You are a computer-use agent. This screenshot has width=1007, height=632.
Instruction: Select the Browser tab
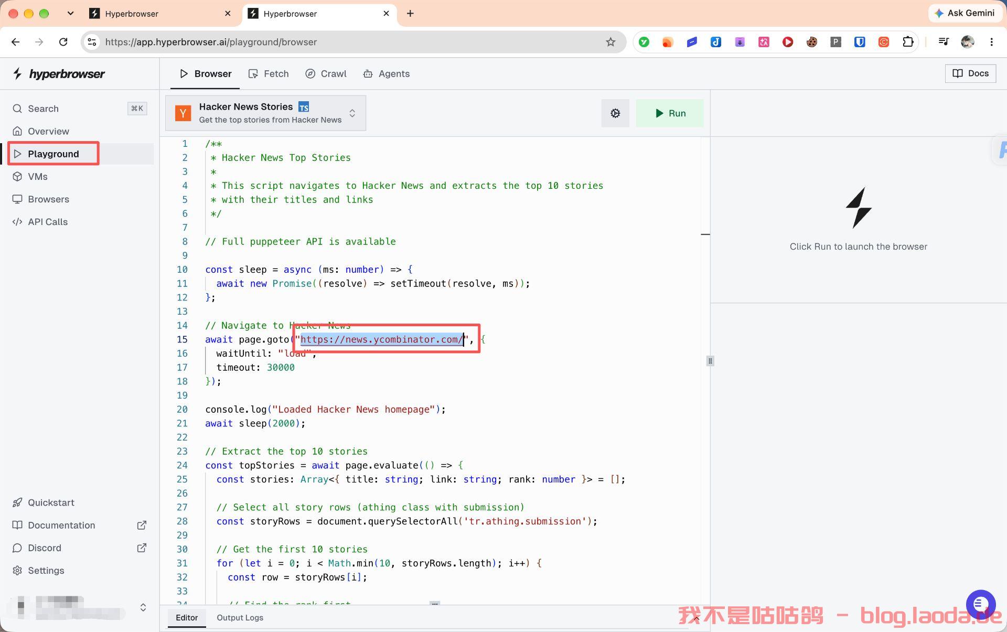[x=205, y=74]
